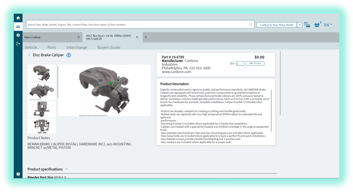Click the Product Description scrollbar
Image resolution: width=353 pixels, height=192 pixels.
click(271, 111)
